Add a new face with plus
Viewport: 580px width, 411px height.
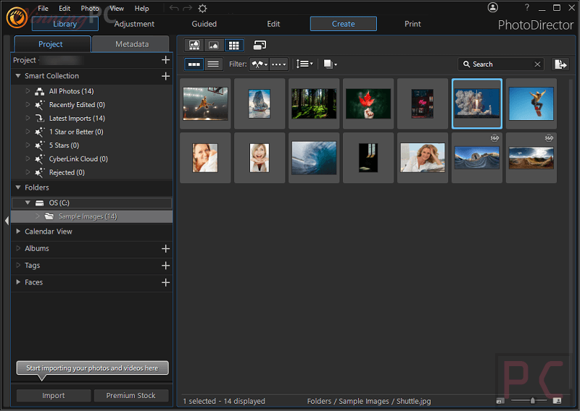tap(166, 282)
